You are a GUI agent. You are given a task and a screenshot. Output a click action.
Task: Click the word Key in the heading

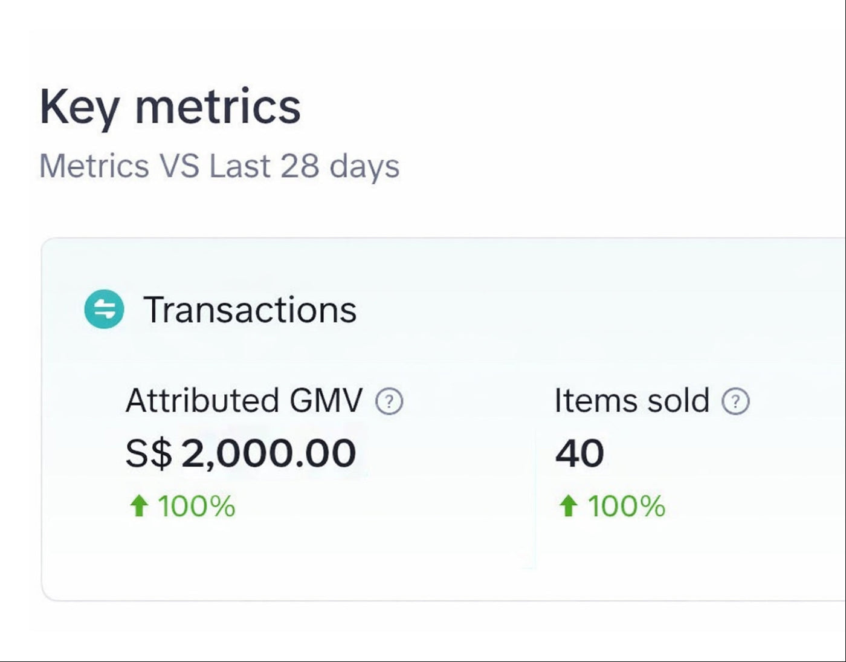click(x=79, y=107)
